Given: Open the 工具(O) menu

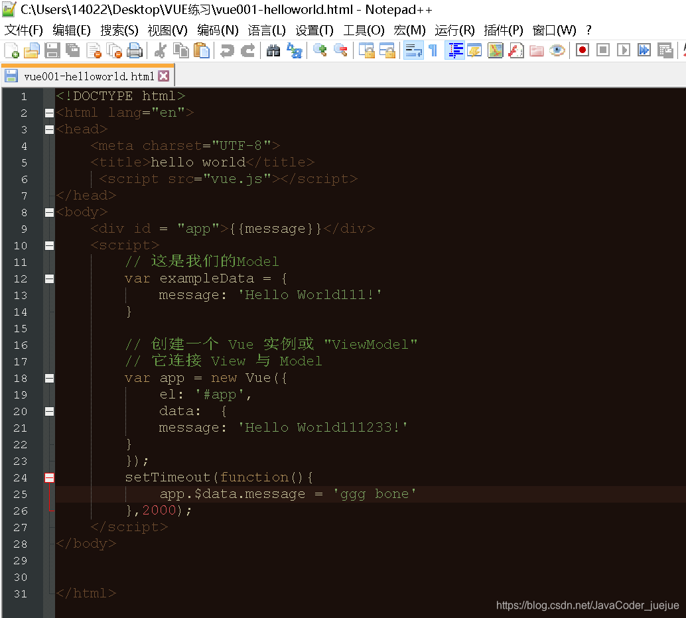Looking at the screenshot, I should (x=364, y=31).
